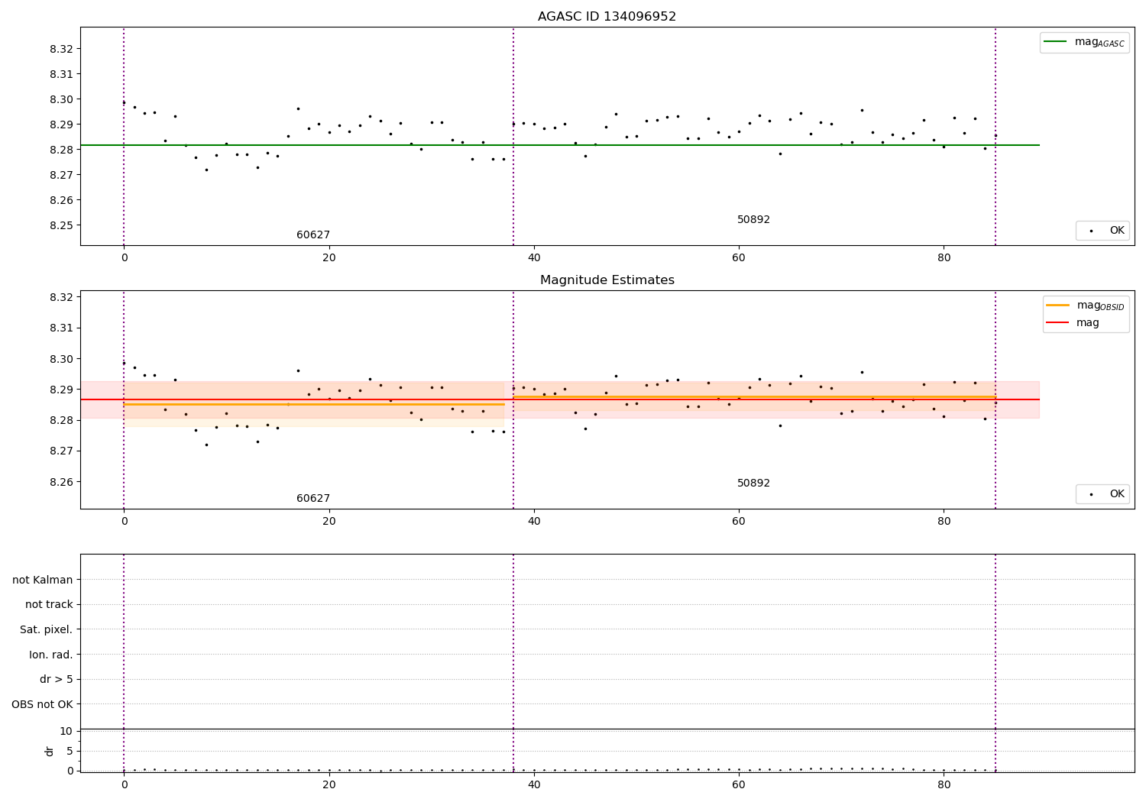Click the 8.25 tick label on top plot

pos(61,225)
